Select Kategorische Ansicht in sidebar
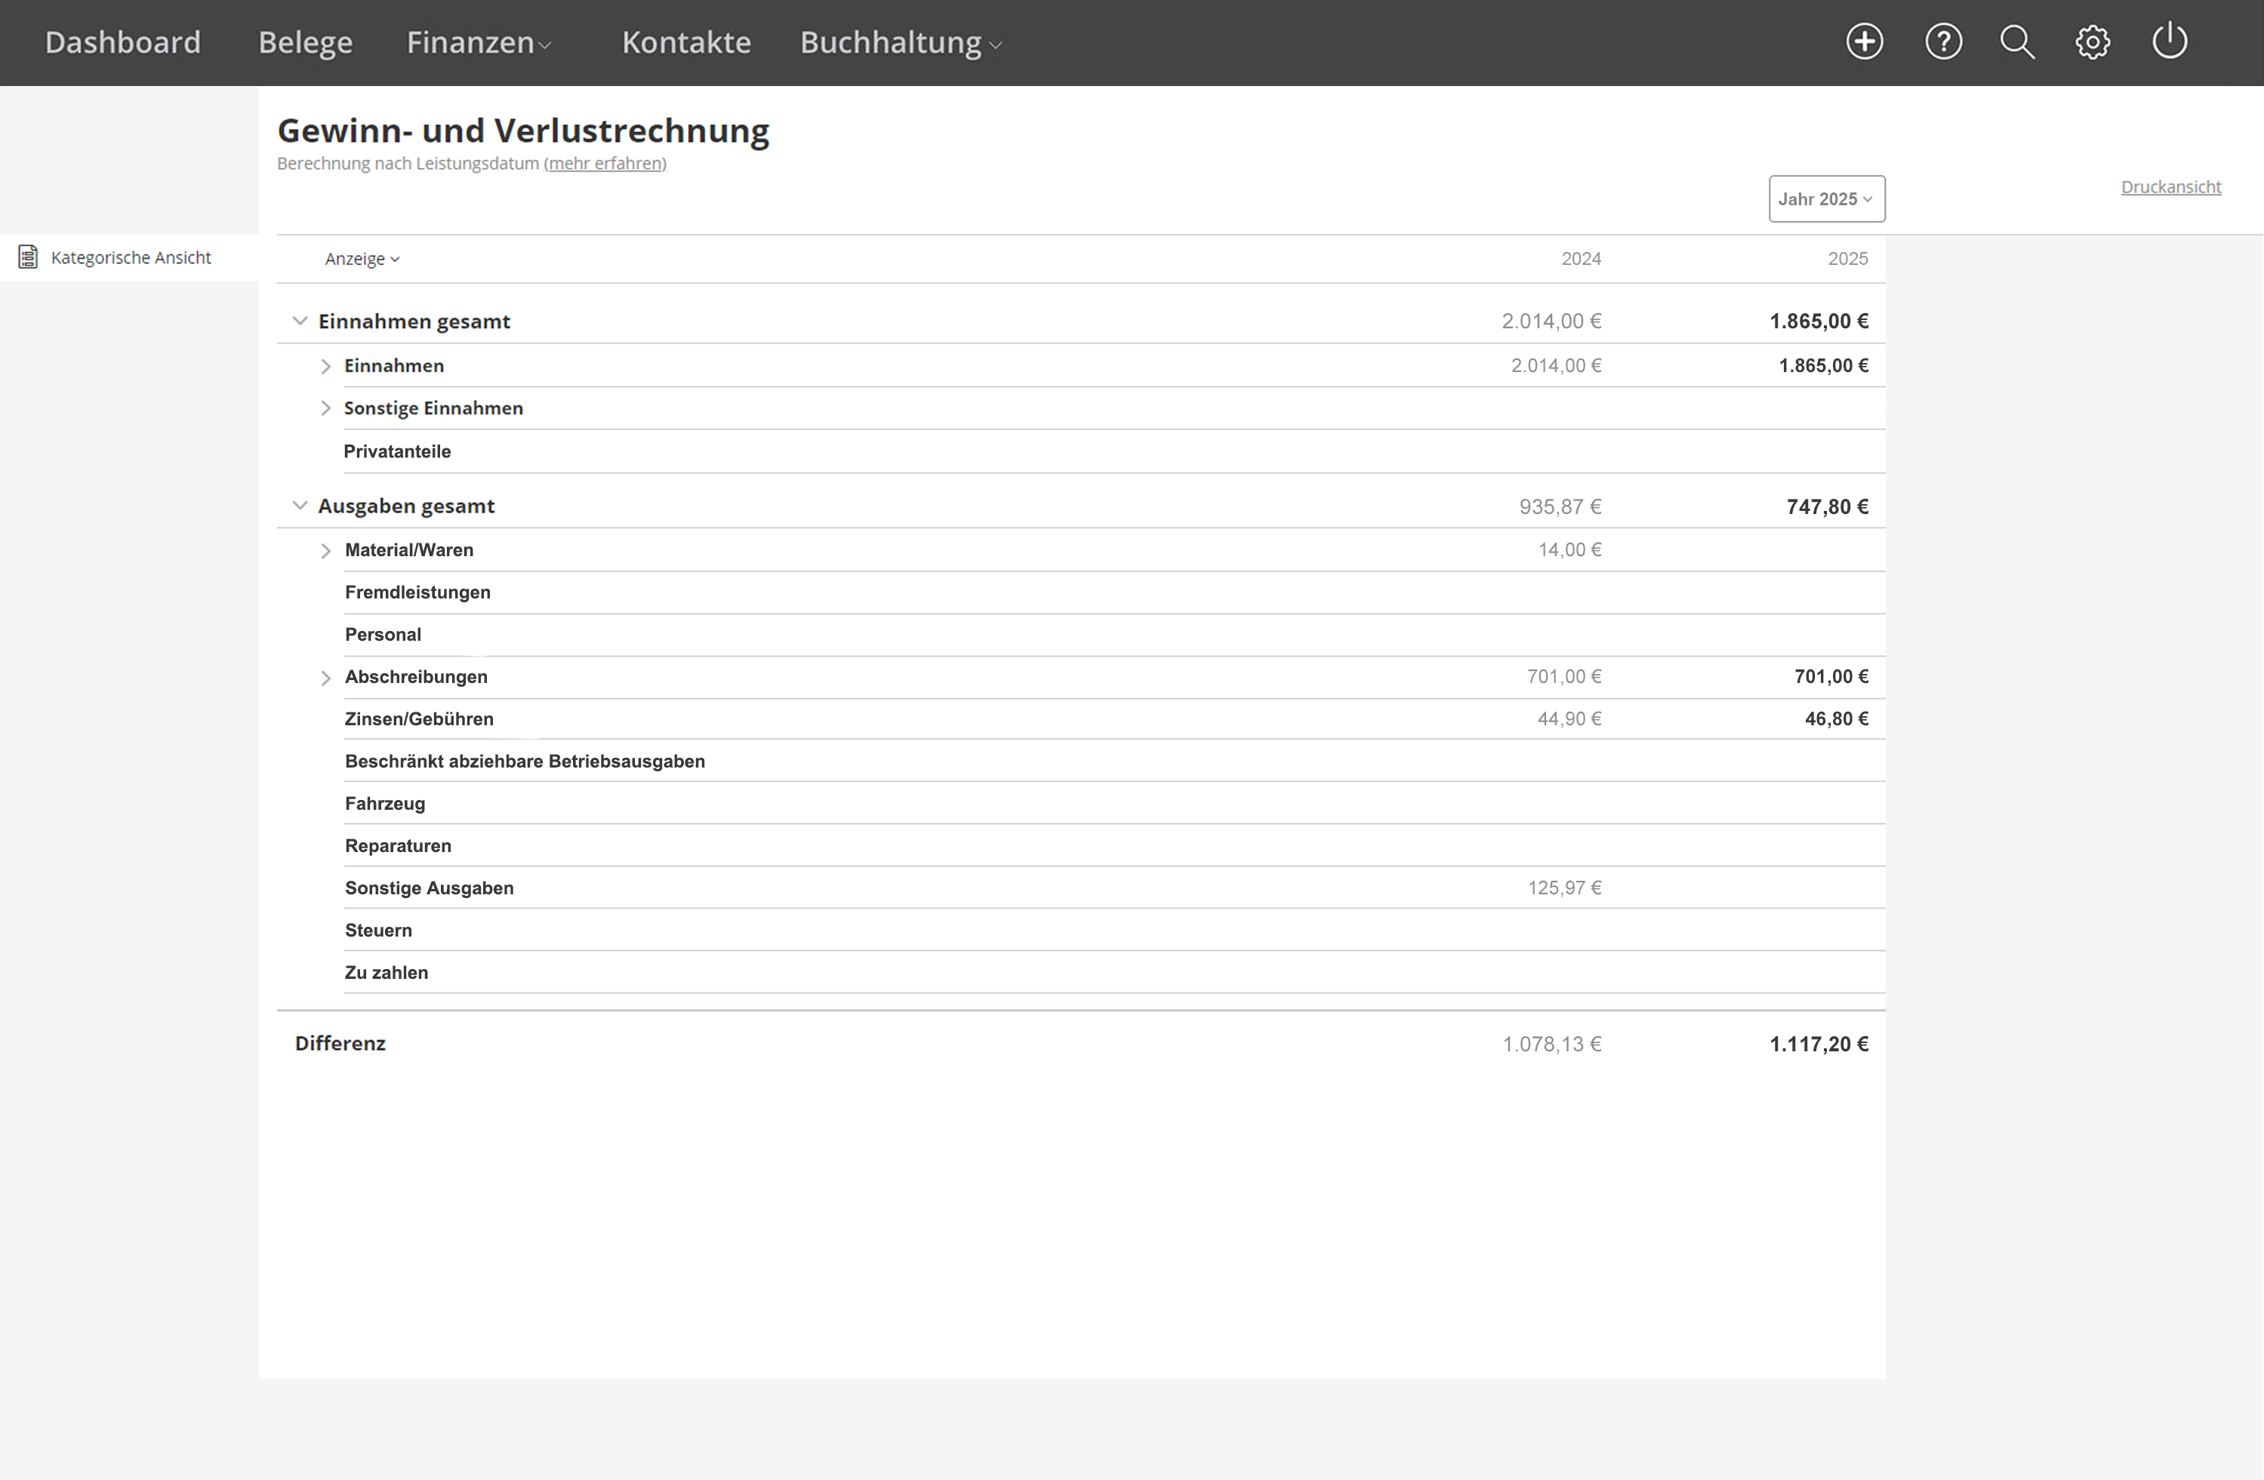This screenshot has height=1480, width=2264. [x=131, y=258]
